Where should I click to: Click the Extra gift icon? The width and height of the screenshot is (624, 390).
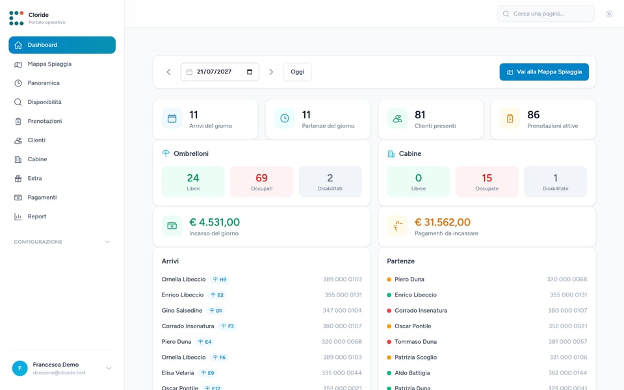click(x=18, y=179)
